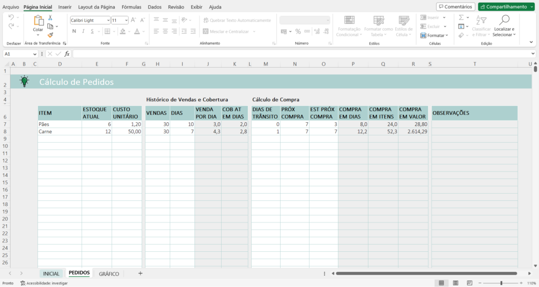Toggle top vertical alignment
This screenshot has height=287, width=539.
pyautogui.click(x=156, y=20)
